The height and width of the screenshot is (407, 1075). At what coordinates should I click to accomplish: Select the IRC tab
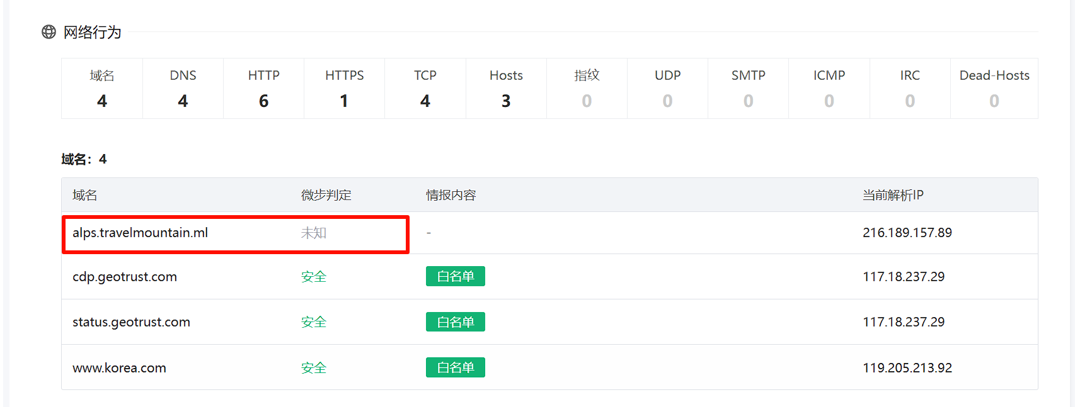point(910,88)
